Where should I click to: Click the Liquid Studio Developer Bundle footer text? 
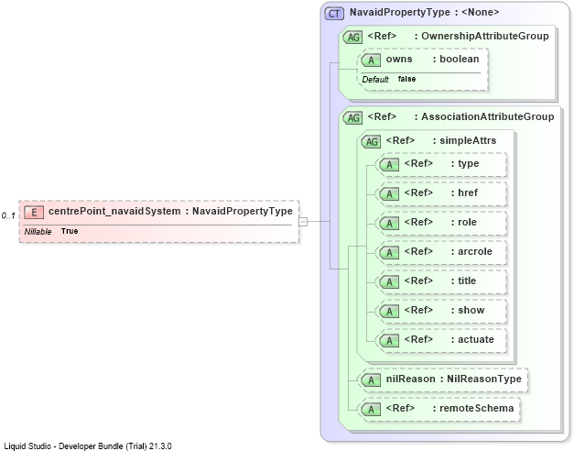[x=88, y=446]
